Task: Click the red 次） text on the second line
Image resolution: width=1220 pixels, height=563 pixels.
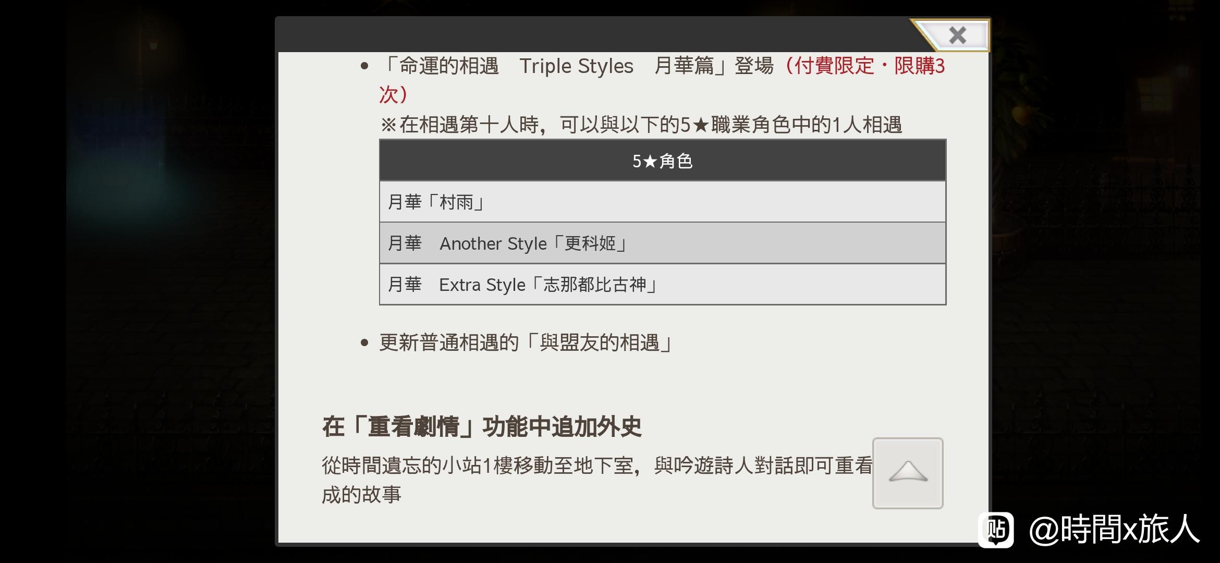Action: point(393,95)
